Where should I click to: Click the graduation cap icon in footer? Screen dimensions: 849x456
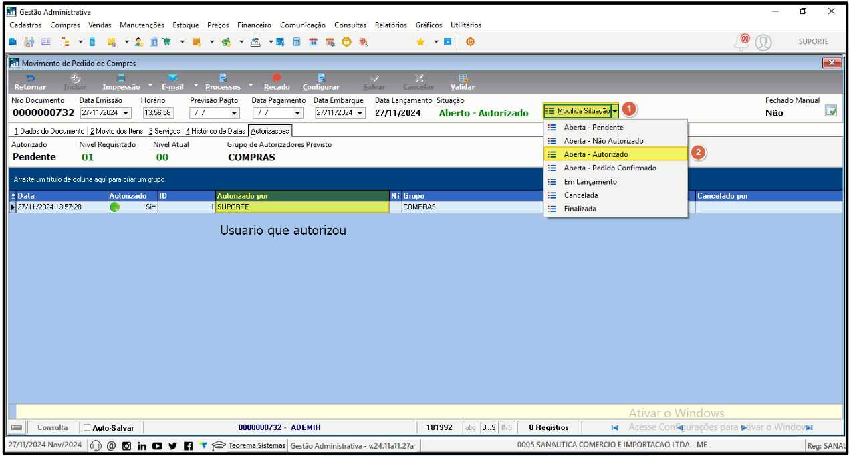219,445
